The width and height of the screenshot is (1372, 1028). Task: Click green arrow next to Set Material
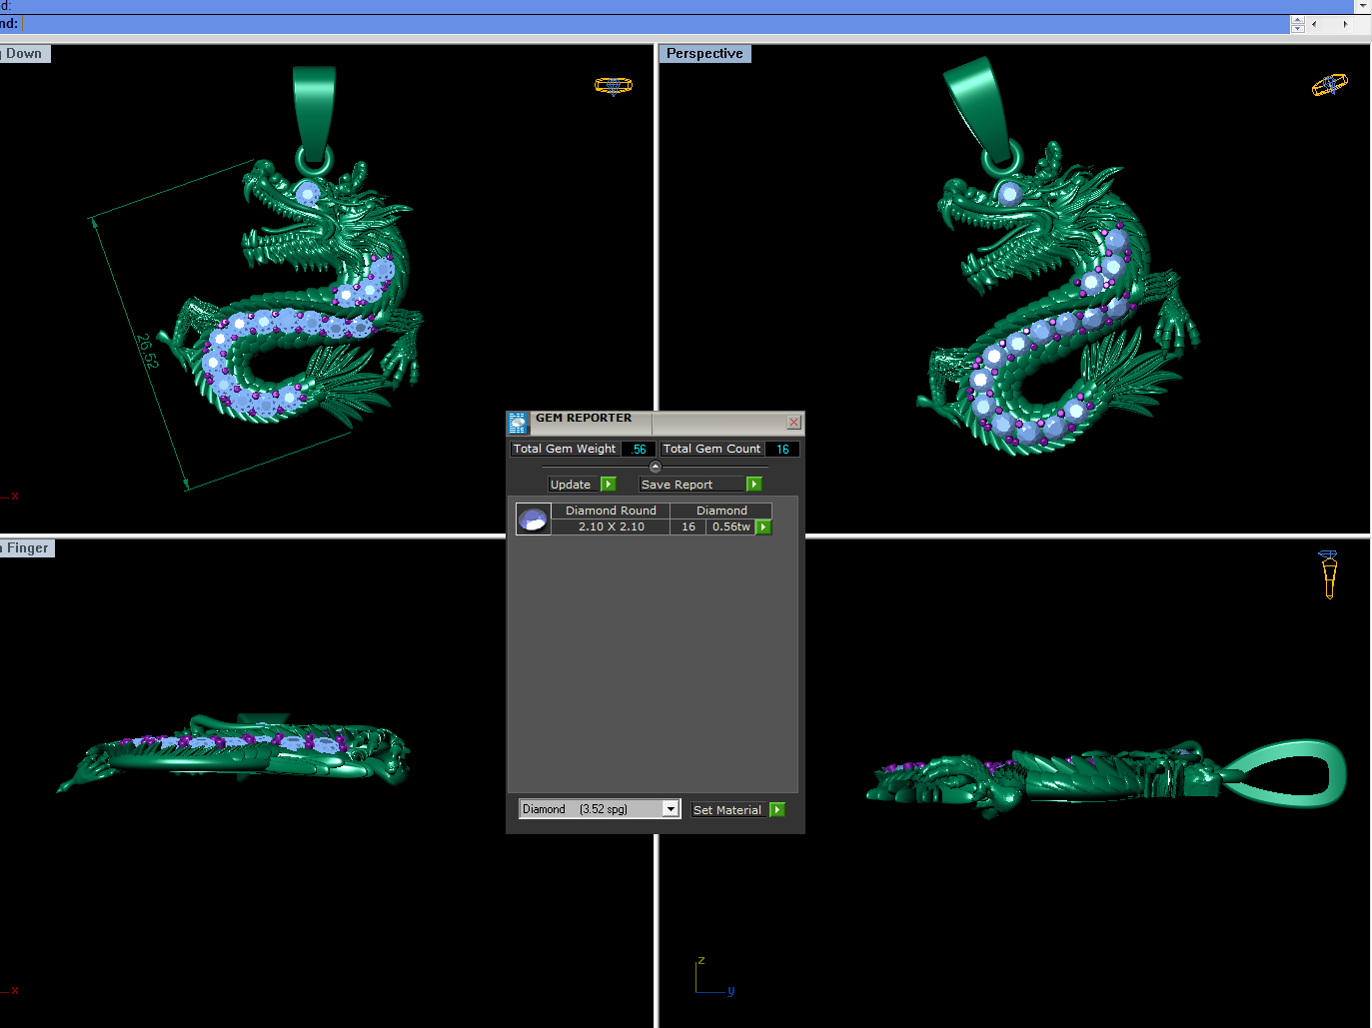(x=777, y=810)
